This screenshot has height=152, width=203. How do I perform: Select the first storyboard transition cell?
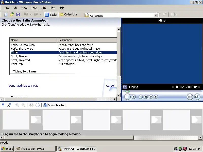(x=36, y=120)
